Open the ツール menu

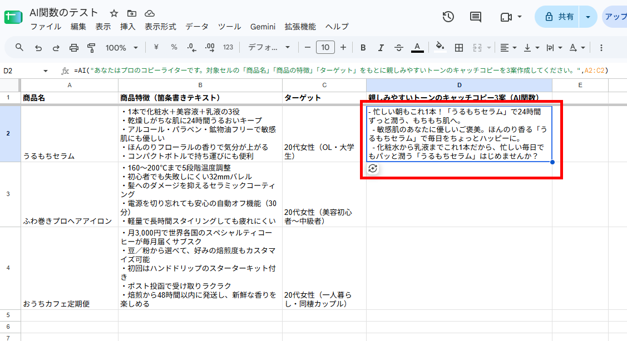pyautogui.click(x=229, y=26)
